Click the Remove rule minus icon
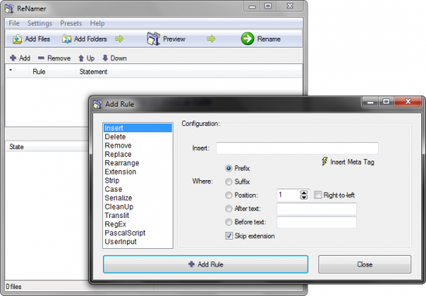 [41, 58]
